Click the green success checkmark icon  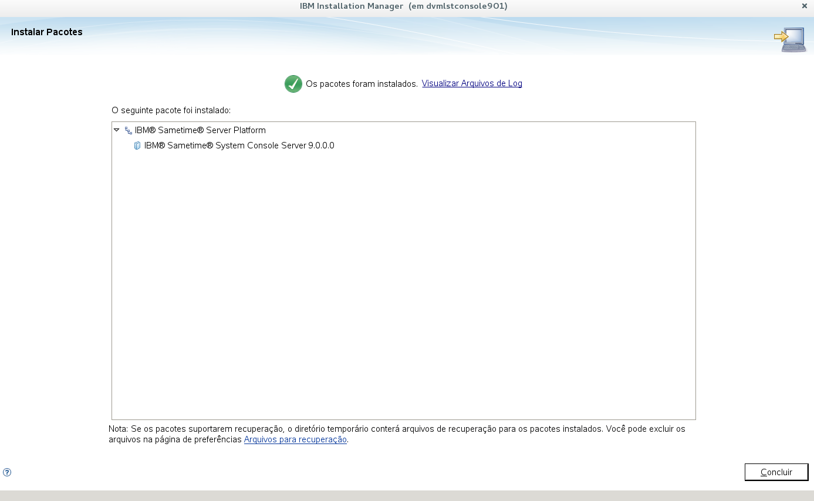[293, 84]
